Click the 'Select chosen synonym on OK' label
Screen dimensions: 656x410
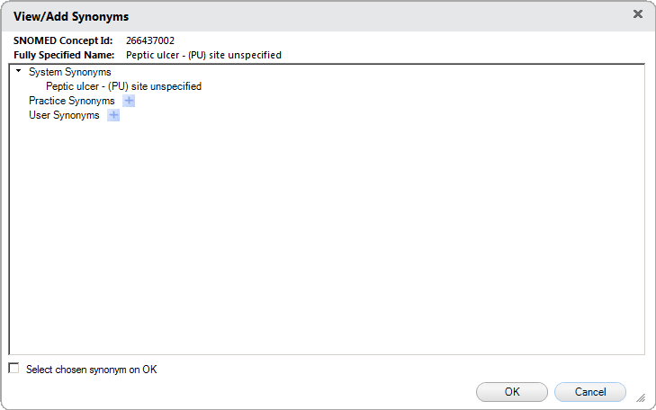(92, 370)
